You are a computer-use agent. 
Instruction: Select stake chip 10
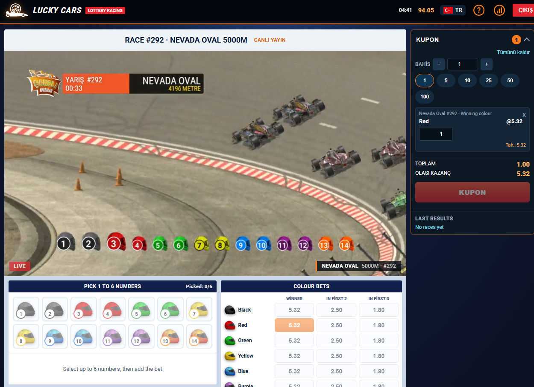[467, 81]
